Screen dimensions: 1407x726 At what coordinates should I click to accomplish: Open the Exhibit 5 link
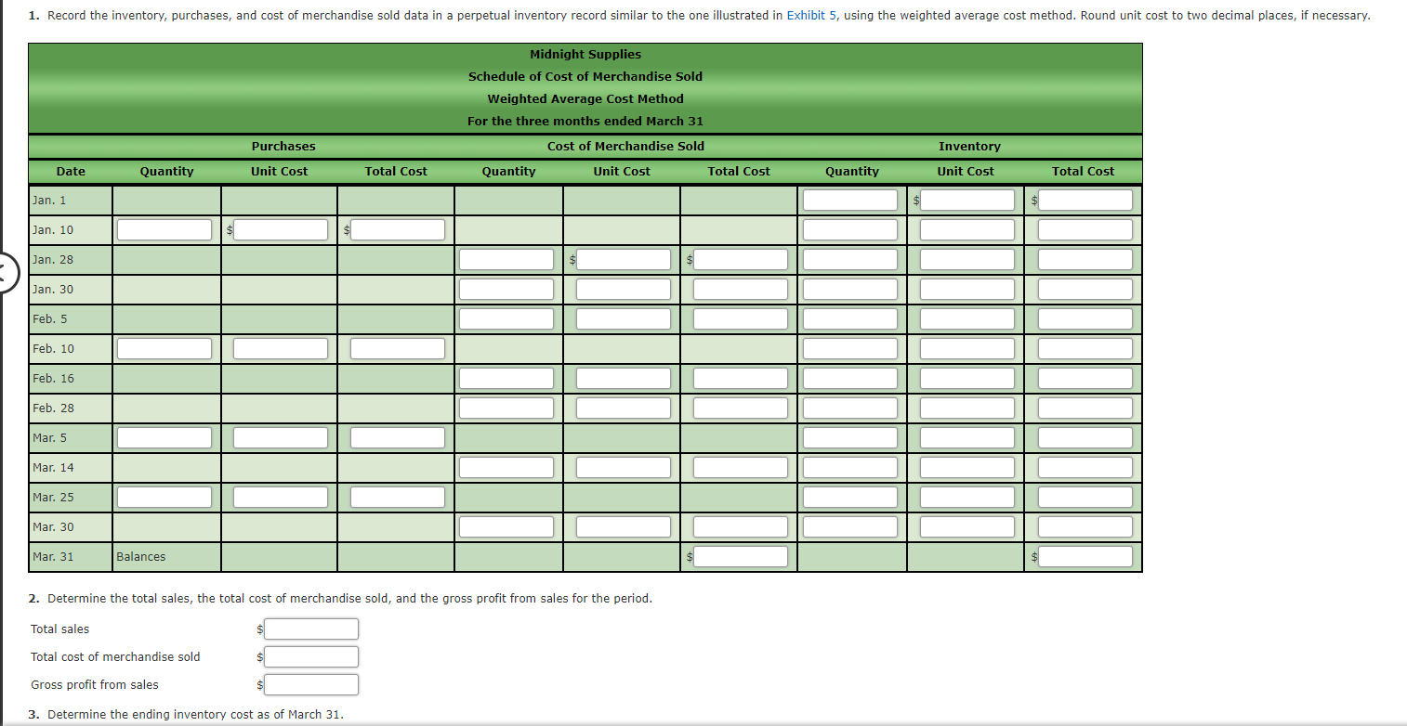[x=812, y=16]
